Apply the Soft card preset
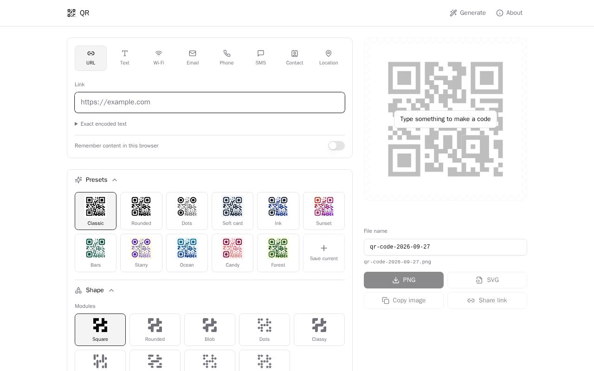Screen dimensions: 594x371 pos(232,211)
